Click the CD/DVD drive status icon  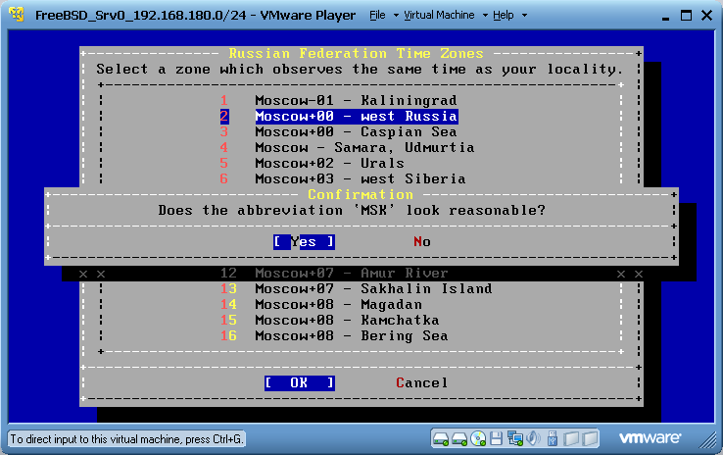pos(478,438)
